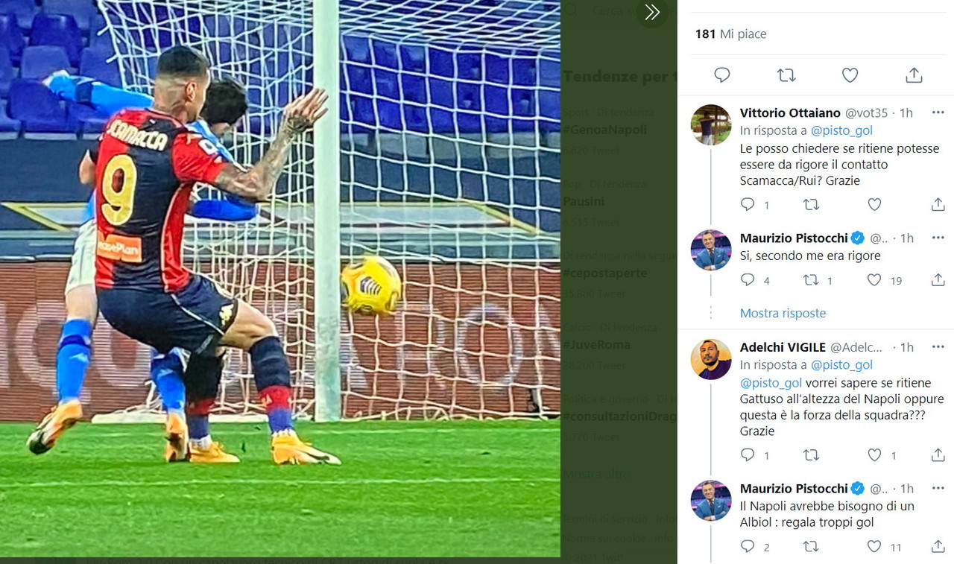Viewport: 954px width, 564px height.
Task: Share the main tweet
Action: (x=914, y=75)
